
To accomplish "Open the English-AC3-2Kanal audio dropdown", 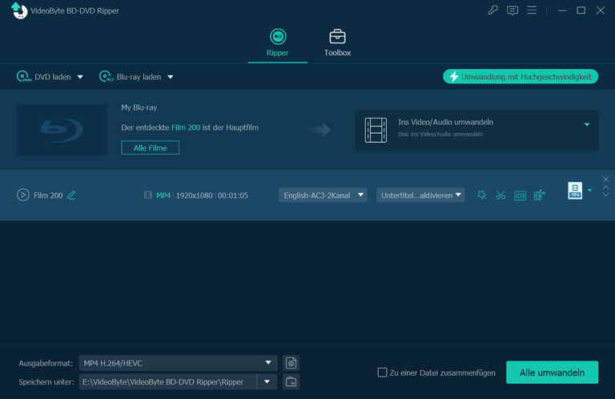I will click(323, 195).
